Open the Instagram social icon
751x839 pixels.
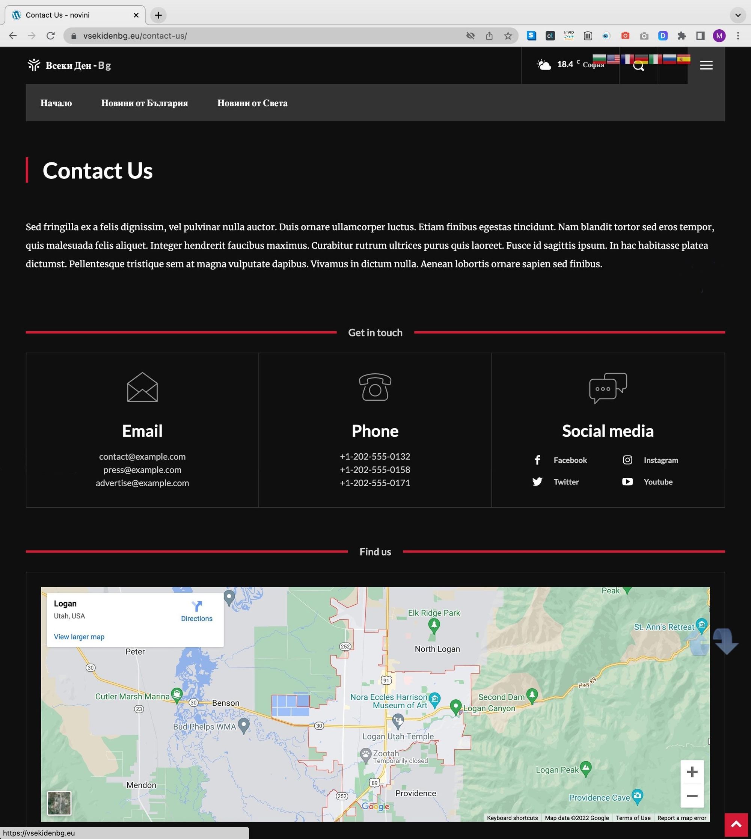point(627,460)
